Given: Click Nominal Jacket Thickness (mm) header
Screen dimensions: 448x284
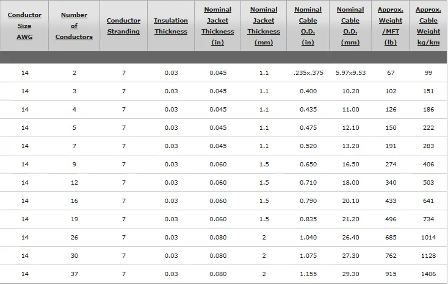Looking at the screenshot, I should pyautogui.click(x=264, y=26).
